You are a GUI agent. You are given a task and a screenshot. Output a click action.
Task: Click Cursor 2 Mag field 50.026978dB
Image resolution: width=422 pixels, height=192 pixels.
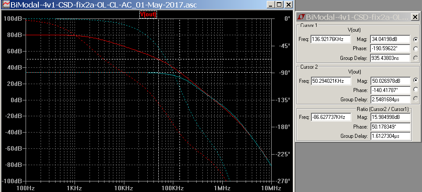coord(390,81)
